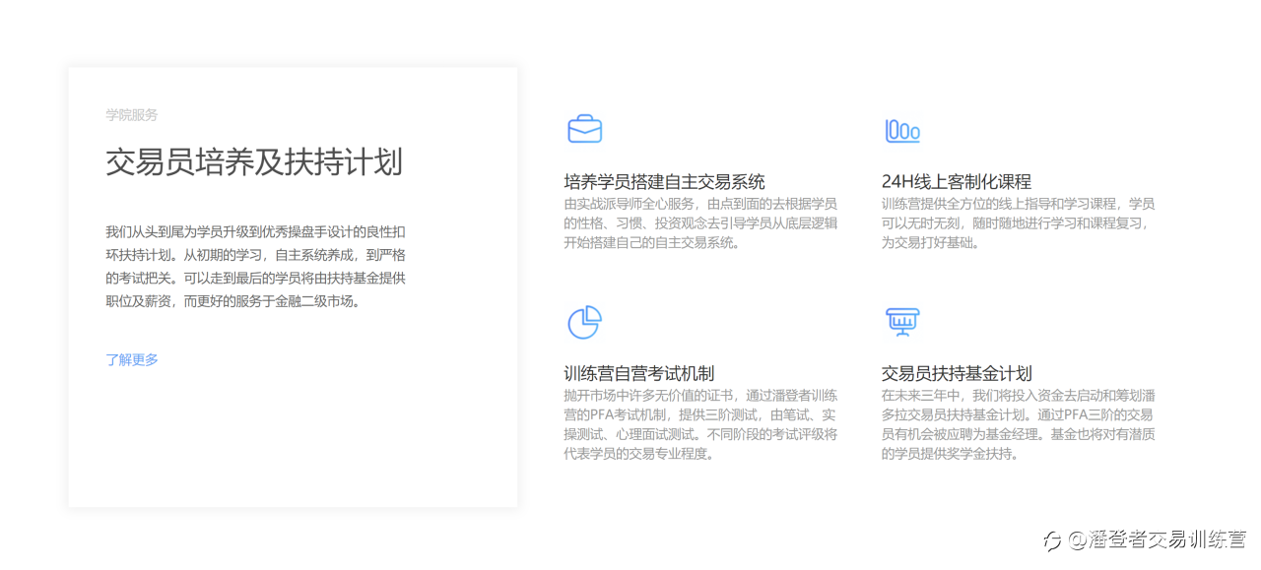Image resolution: width=1261 pixels, height=570 pixels.
Task: Click the briefcase icon above 培养学员搭建自主交易系统
Action: coord(584,129)
